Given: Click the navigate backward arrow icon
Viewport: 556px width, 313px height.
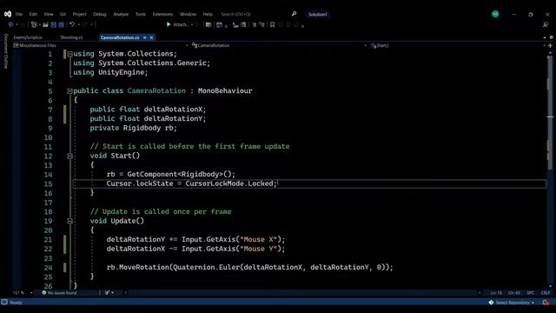Looking at the screenshot, I should point(10,24).
